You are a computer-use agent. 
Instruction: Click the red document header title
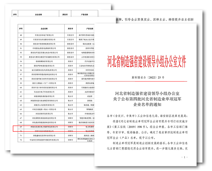146,61
